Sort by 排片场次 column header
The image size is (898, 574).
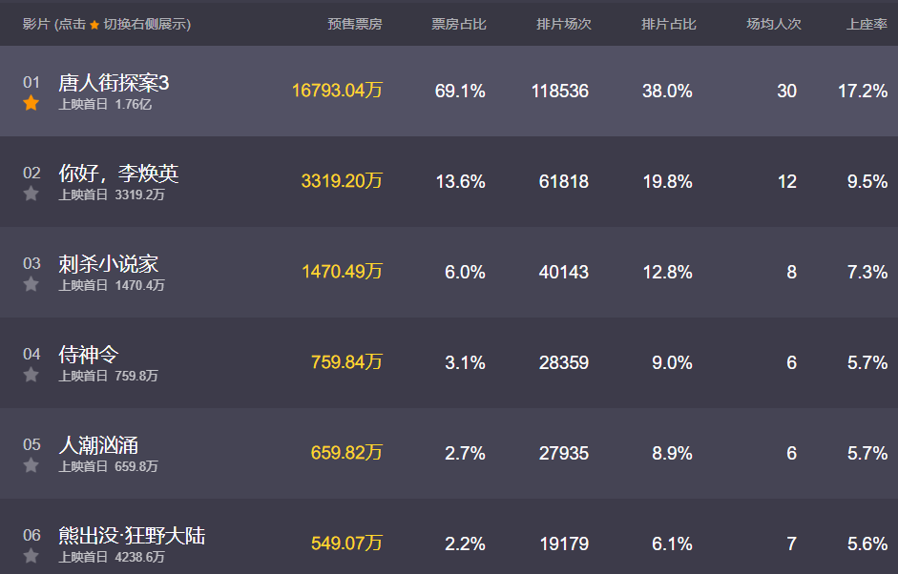pyautogui.click(x=564, y=24)
